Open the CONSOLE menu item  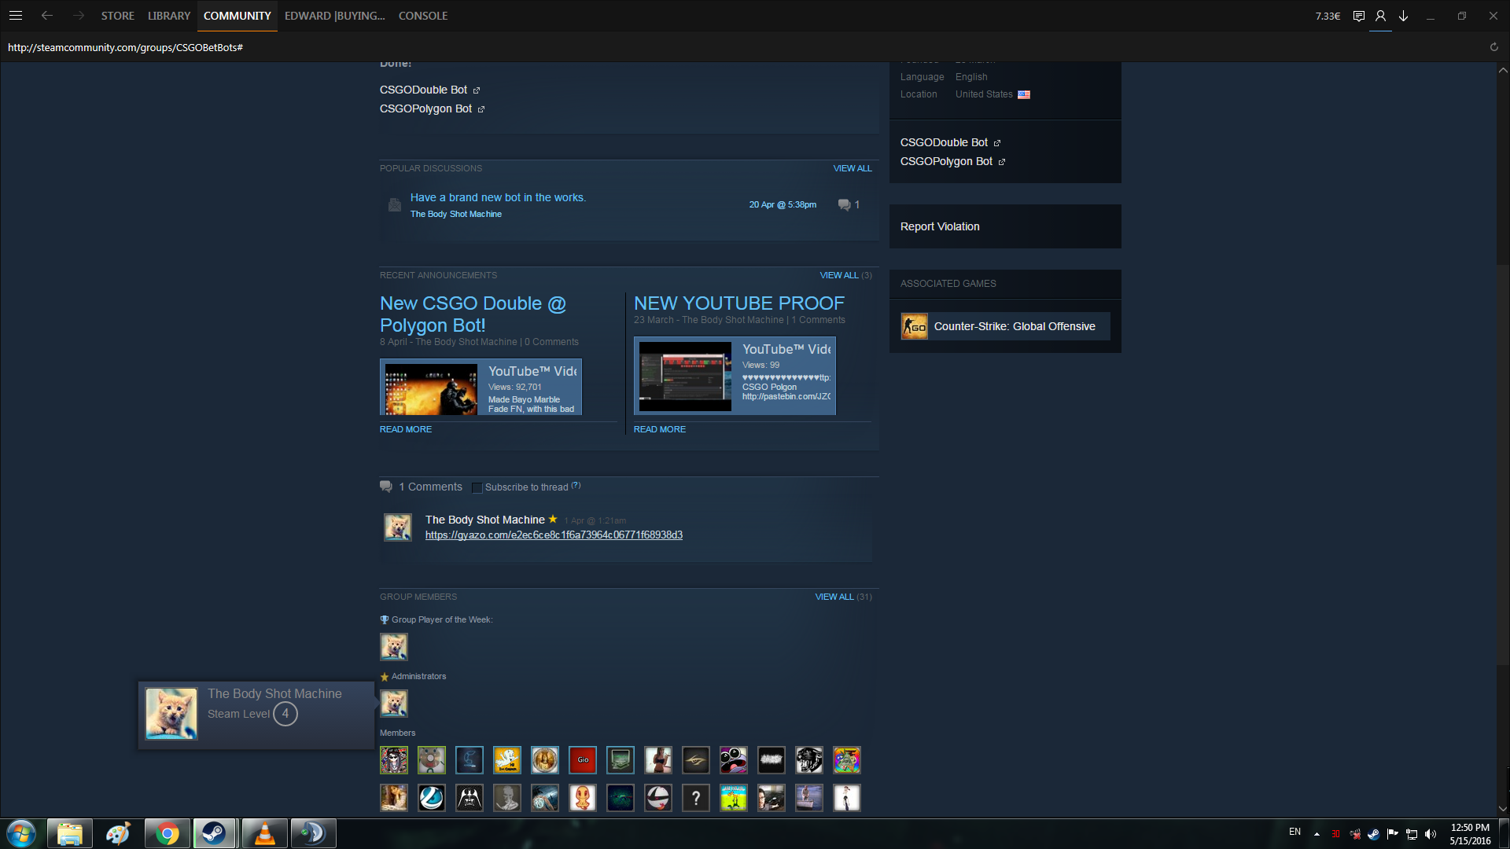point(422,16)
